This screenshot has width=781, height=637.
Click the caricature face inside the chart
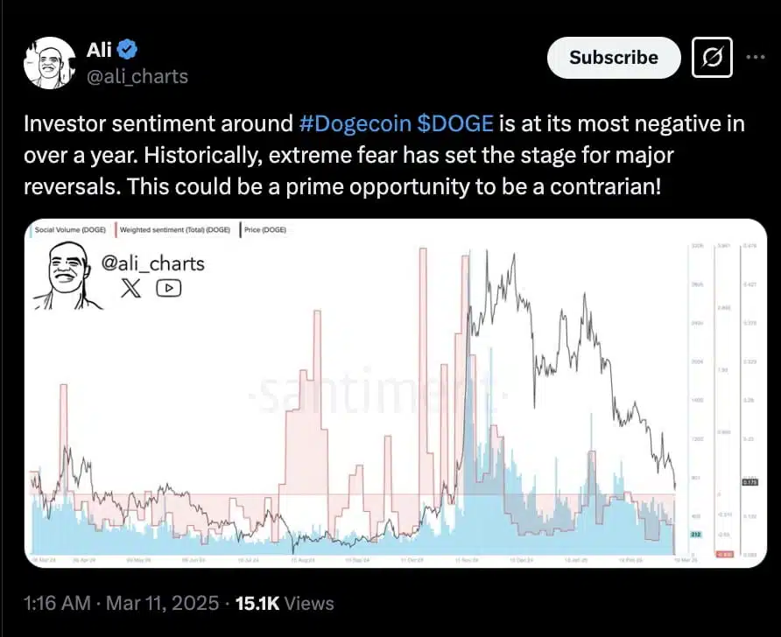pos(67,275)
